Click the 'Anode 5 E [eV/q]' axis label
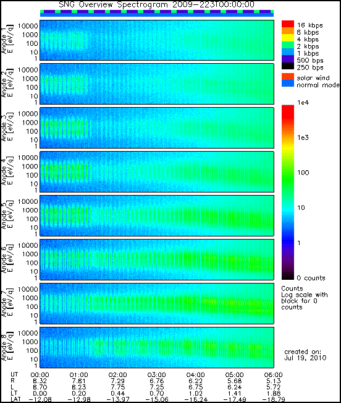This screenshot has width=341, height=403. click(x=7, y=215)
